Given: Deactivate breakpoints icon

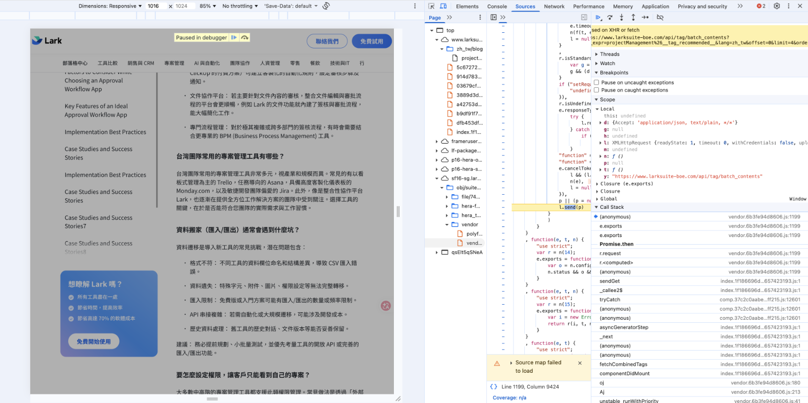Looking at the screenshot, I should pos(660,17).
